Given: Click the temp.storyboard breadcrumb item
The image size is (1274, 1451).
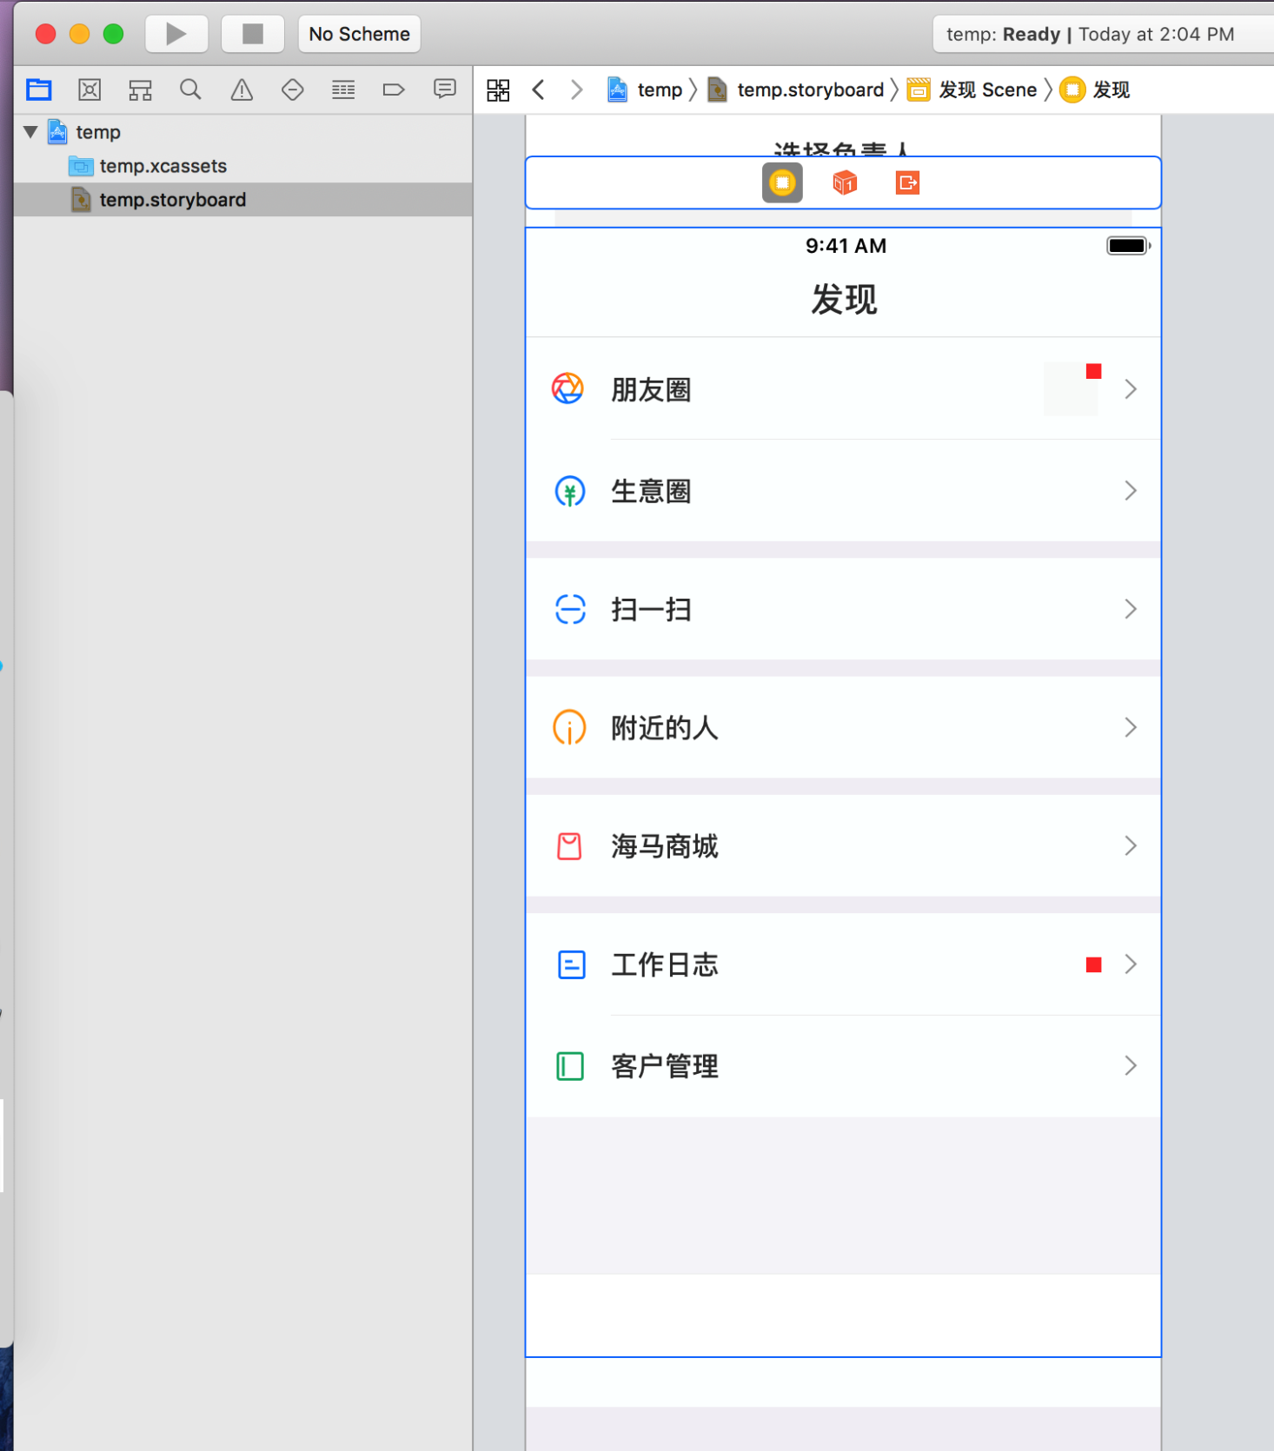Looking at the screenshot, I should [x=796, y=89].
